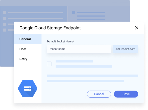148x110 pixels.
Task: Click the Google Cloud Storage Endpoint title
Action: click(50, 28)
